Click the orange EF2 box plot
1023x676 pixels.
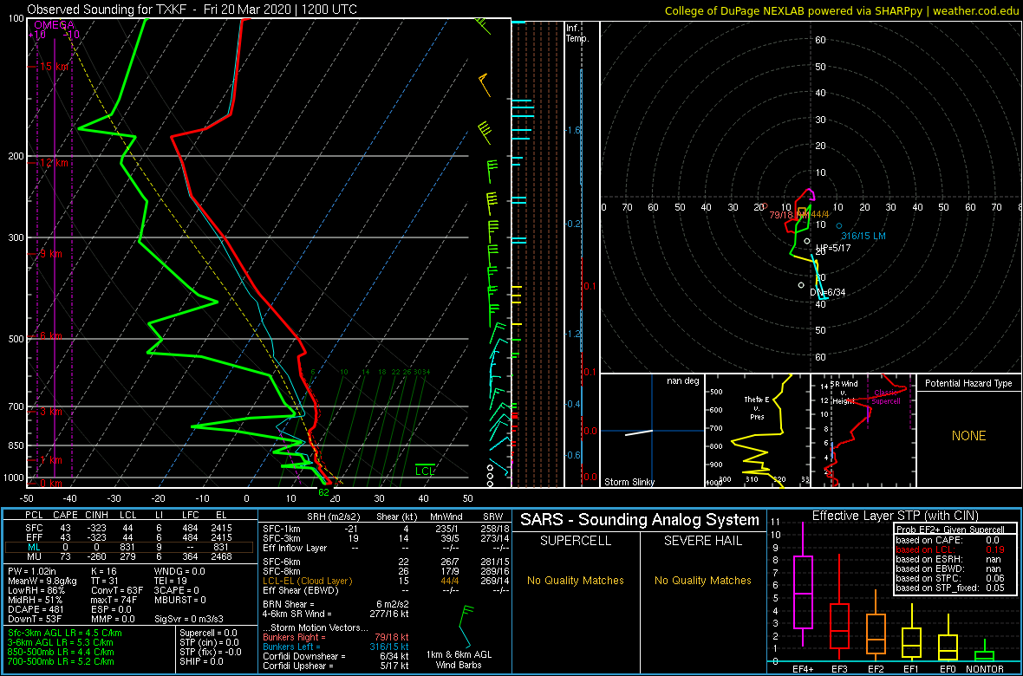coord(876,627)
